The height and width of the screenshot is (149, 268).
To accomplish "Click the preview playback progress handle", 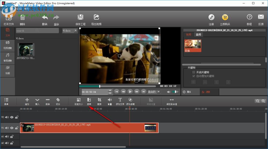I will pyautogui.click(x=100, y=86).
